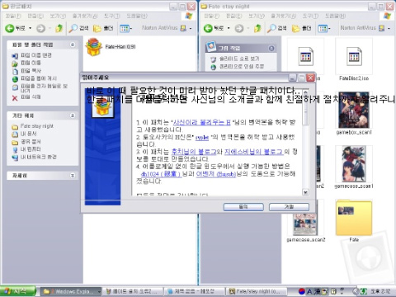Screen dimensions: 396x297
Task: Click Norton AntiVirus icon in 한글패치 window
Action: pyautogui.click(x=183, y=28)
